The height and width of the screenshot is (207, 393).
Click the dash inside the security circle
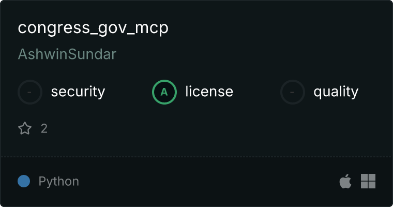(29, 92)
